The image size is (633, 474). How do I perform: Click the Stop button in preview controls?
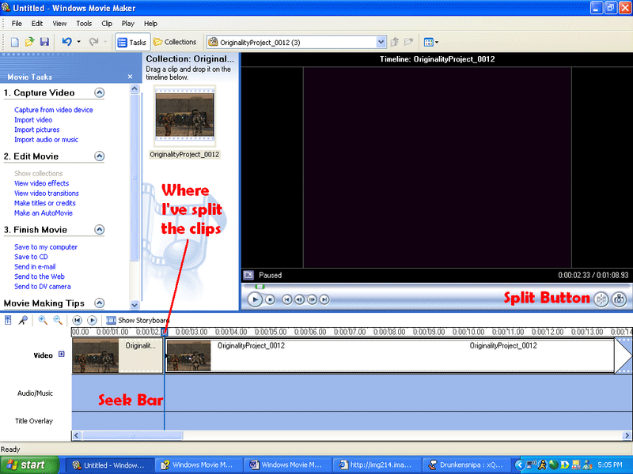[x=270, y=300]
